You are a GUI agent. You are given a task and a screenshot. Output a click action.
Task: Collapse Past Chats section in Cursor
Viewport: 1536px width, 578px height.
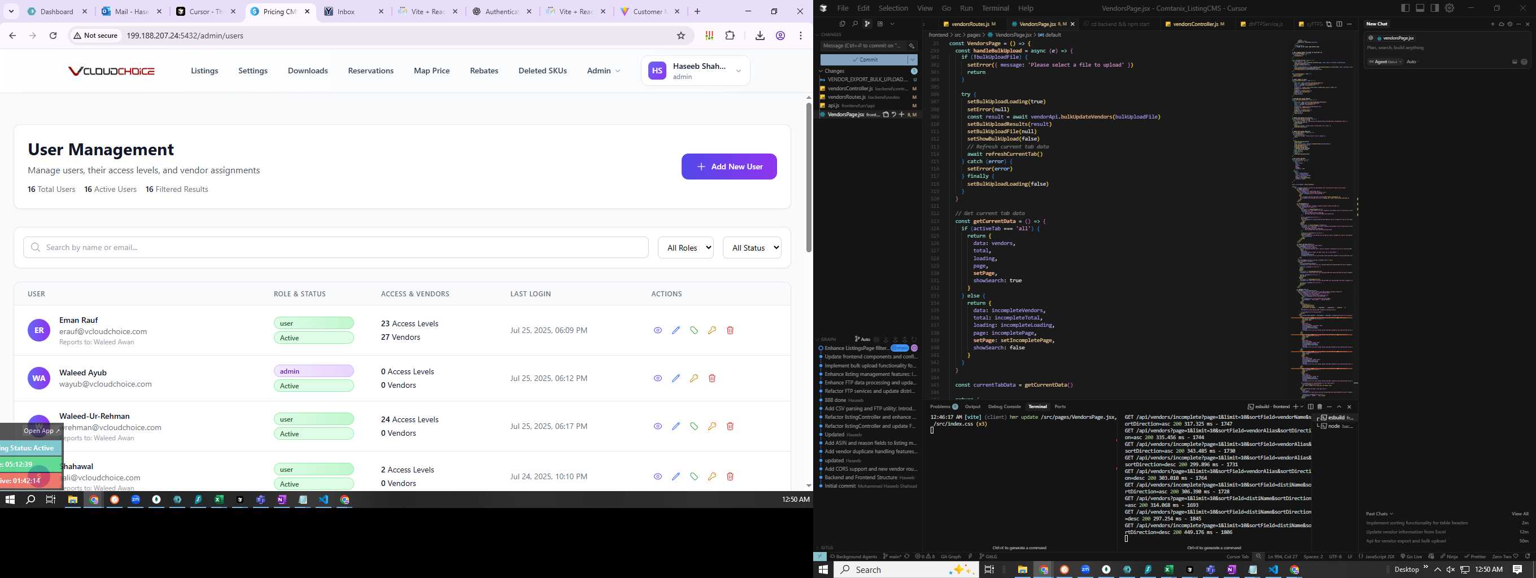1379,514
